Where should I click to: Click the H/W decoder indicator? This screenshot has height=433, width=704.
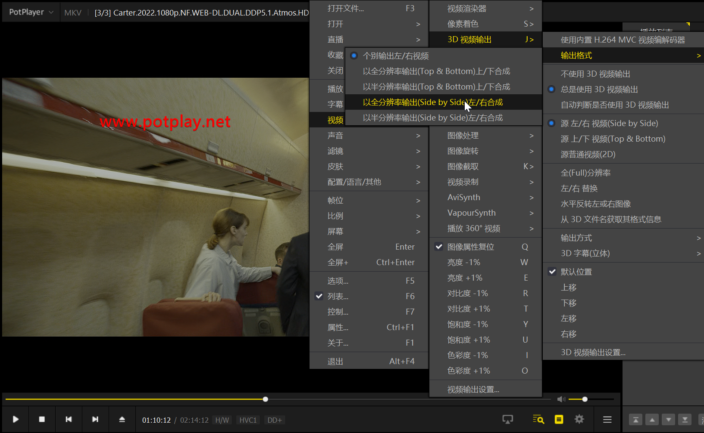pyautogui.click(x=222, y=420)
